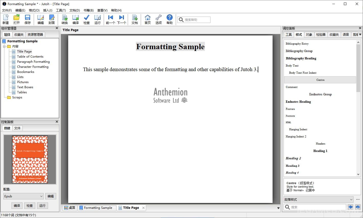This screenshot has width=363, height=218.
Task: Select the Scraps folder in tree
Action: (x=17, y=97)
